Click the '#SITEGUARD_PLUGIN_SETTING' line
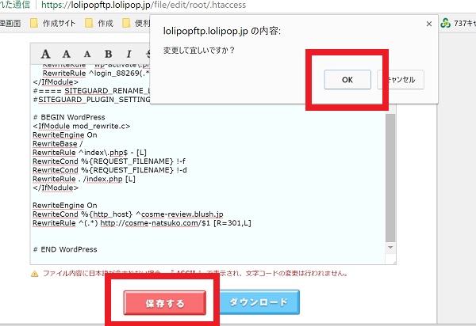Screen dimensions: 476x326 point(91,100)
